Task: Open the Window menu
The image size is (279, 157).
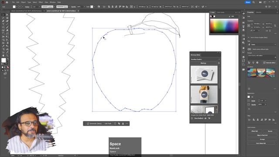Action: pyautogui.click(x=53, y=2)
